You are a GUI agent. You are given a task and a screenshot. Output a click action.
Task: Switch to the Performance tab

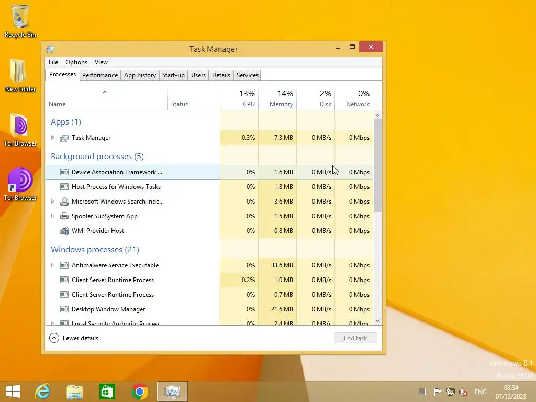tap(100, 75)
